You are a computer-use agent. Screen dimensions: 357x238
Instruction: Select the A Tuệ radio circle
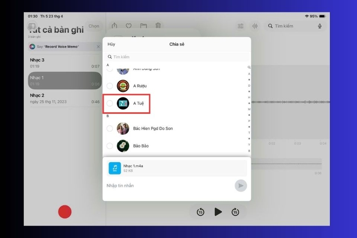[110, 104]
